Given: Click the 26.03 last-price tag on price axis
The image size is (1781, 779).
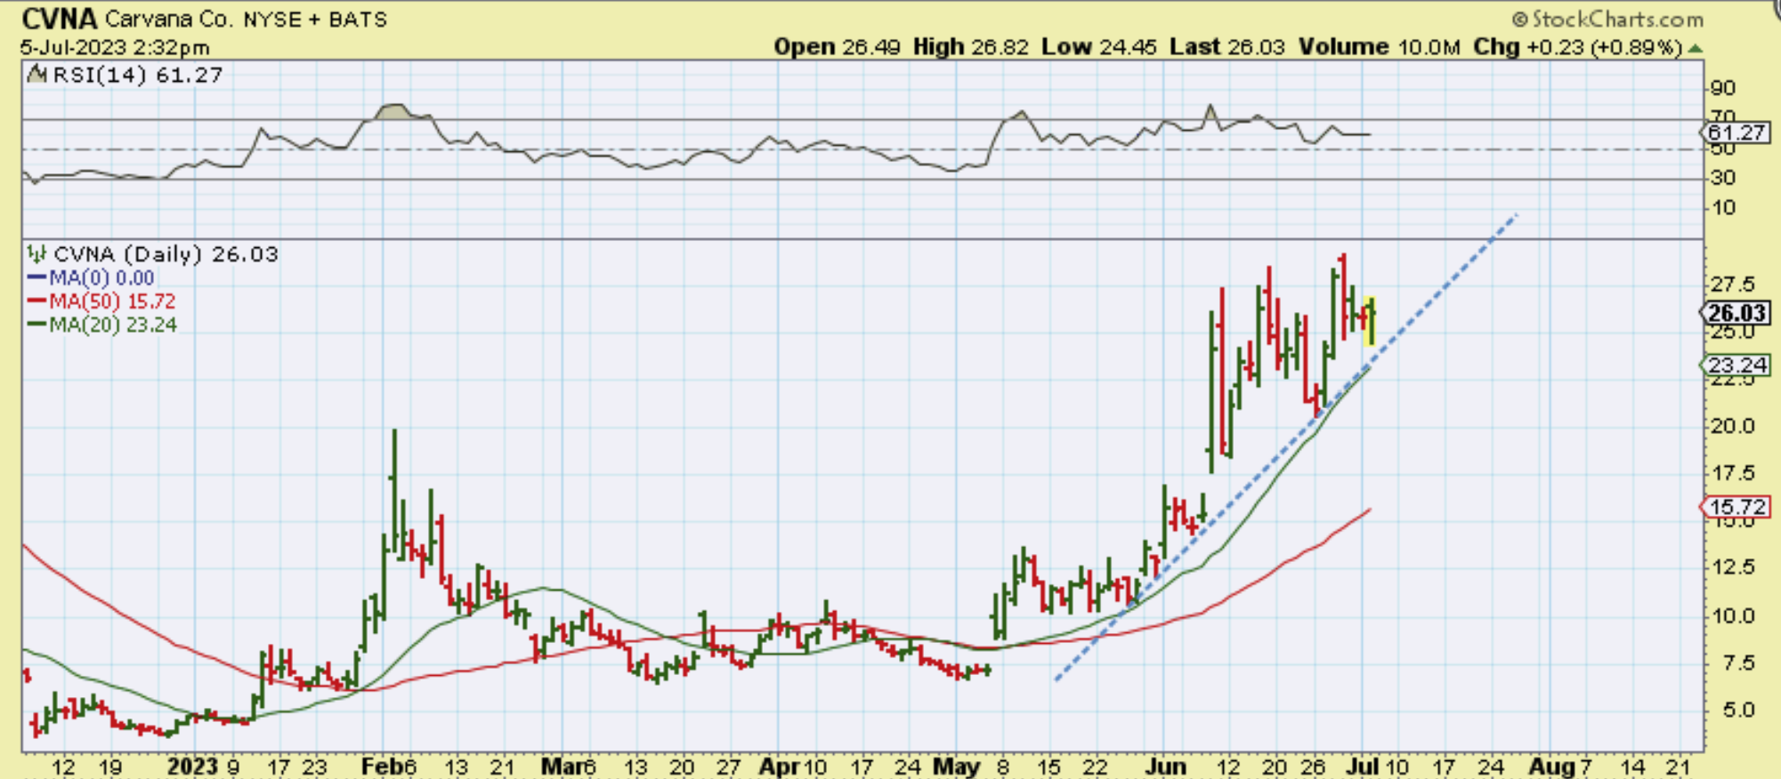Looking at the screenshot, I should [1736, 313].
